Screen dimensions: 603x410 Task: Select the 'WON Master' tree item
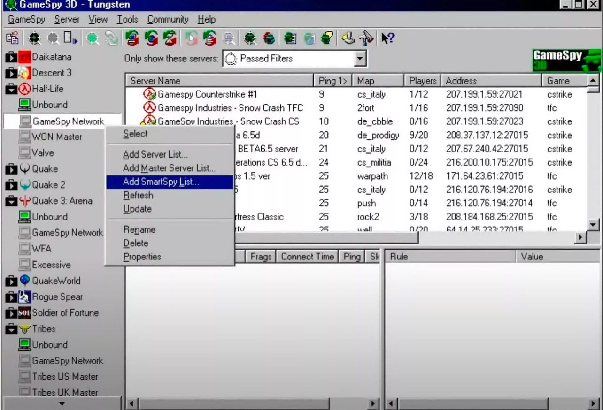(57, 137)
